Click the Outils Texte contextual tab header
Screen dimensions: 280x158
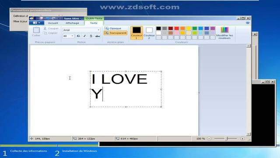tap(94, 18)
